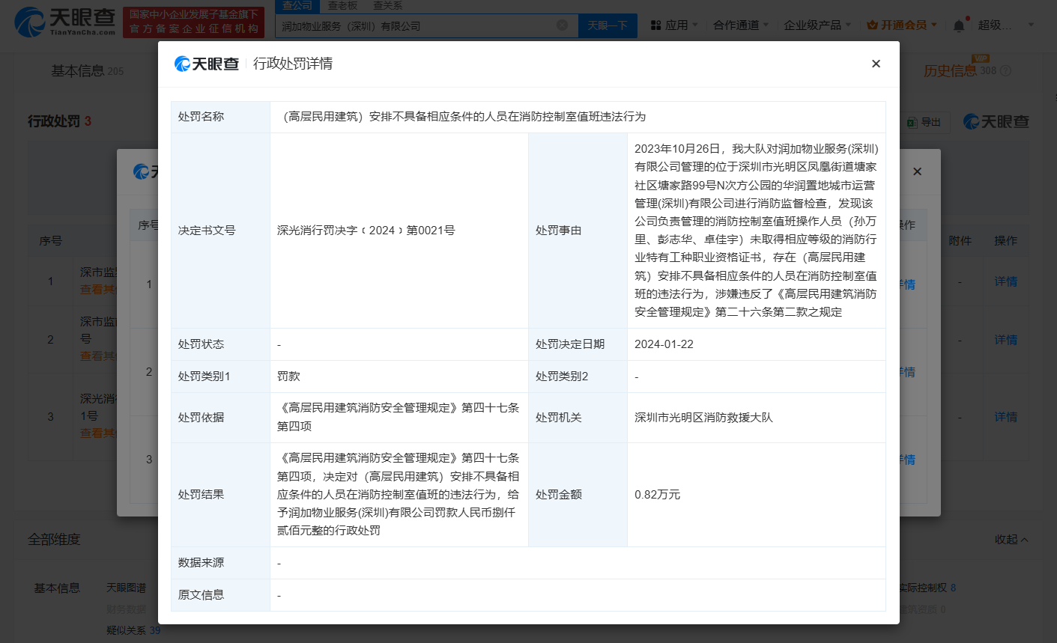Click the 天眼一下 search button
The height and width of the screenshot is (643, 1057).
[608, 25]
